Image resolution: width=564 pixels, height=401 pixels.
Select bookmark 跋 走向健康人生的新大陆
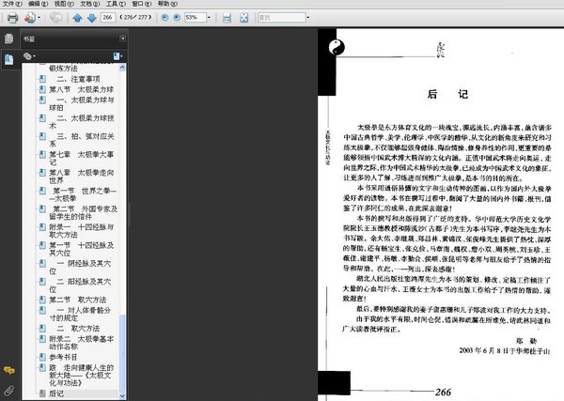click(x=81, y=375)
